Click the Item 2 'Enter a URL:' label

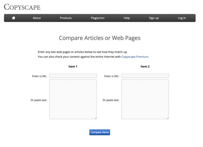112,76
